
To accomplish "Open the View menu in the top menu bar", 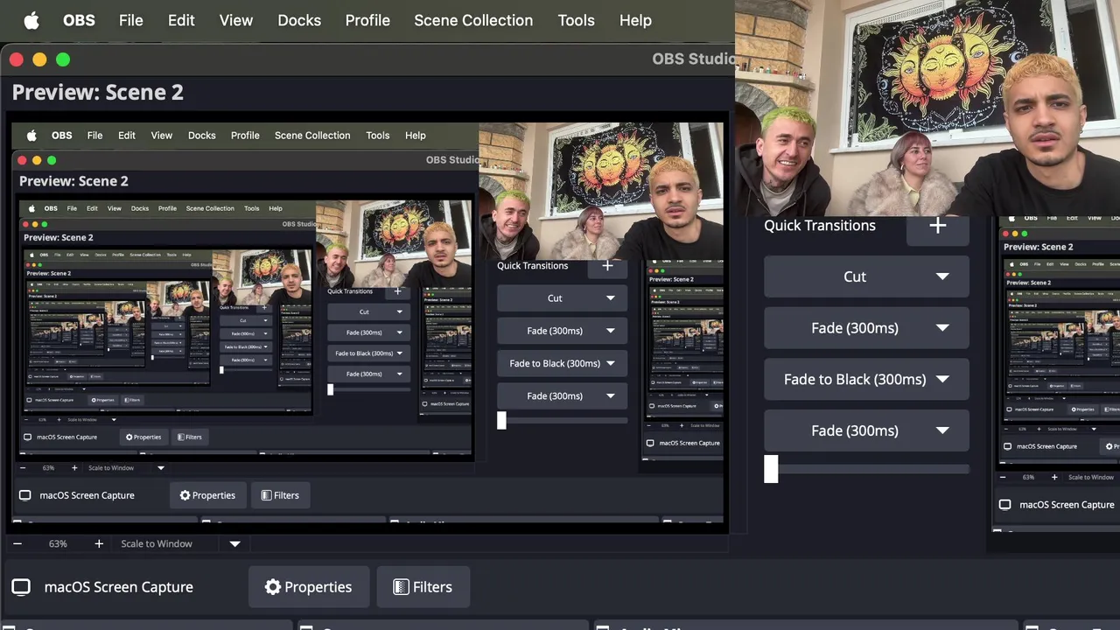I will click(x=236, y=20).
